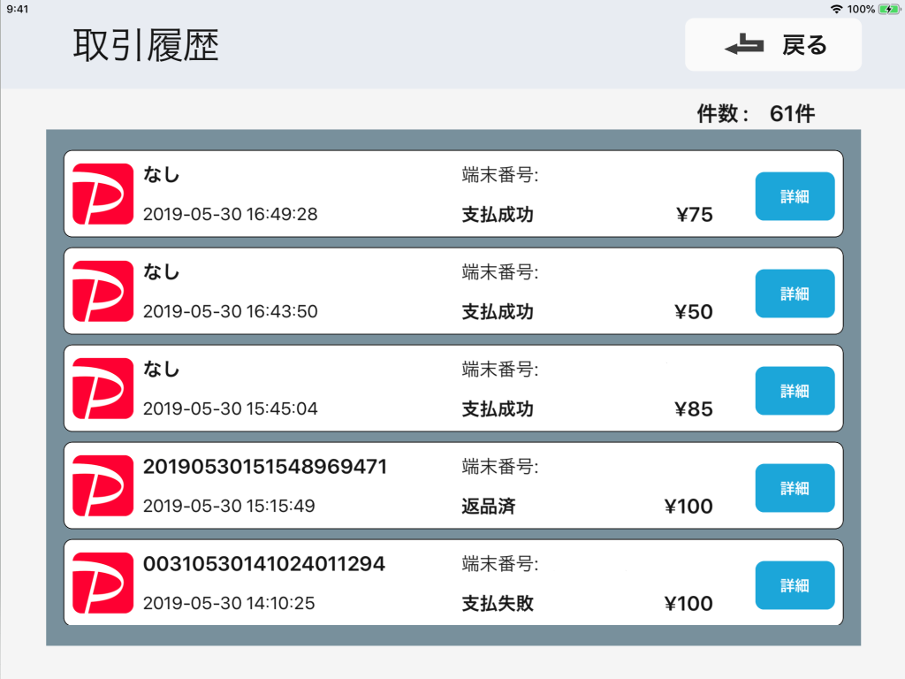Image resolution: width=905 pixels, height=679 pixels.
Task: Select the transaction numbered 00310530141024011294
Action: coord(264,564)
